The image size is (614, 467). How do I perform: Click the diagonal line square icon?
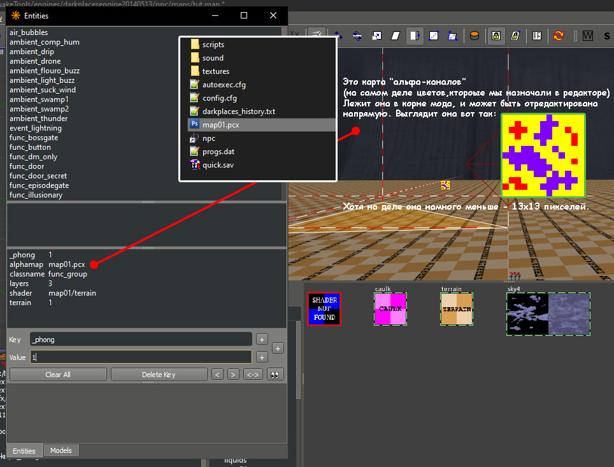pyautogui.click(x=434, y=36)
